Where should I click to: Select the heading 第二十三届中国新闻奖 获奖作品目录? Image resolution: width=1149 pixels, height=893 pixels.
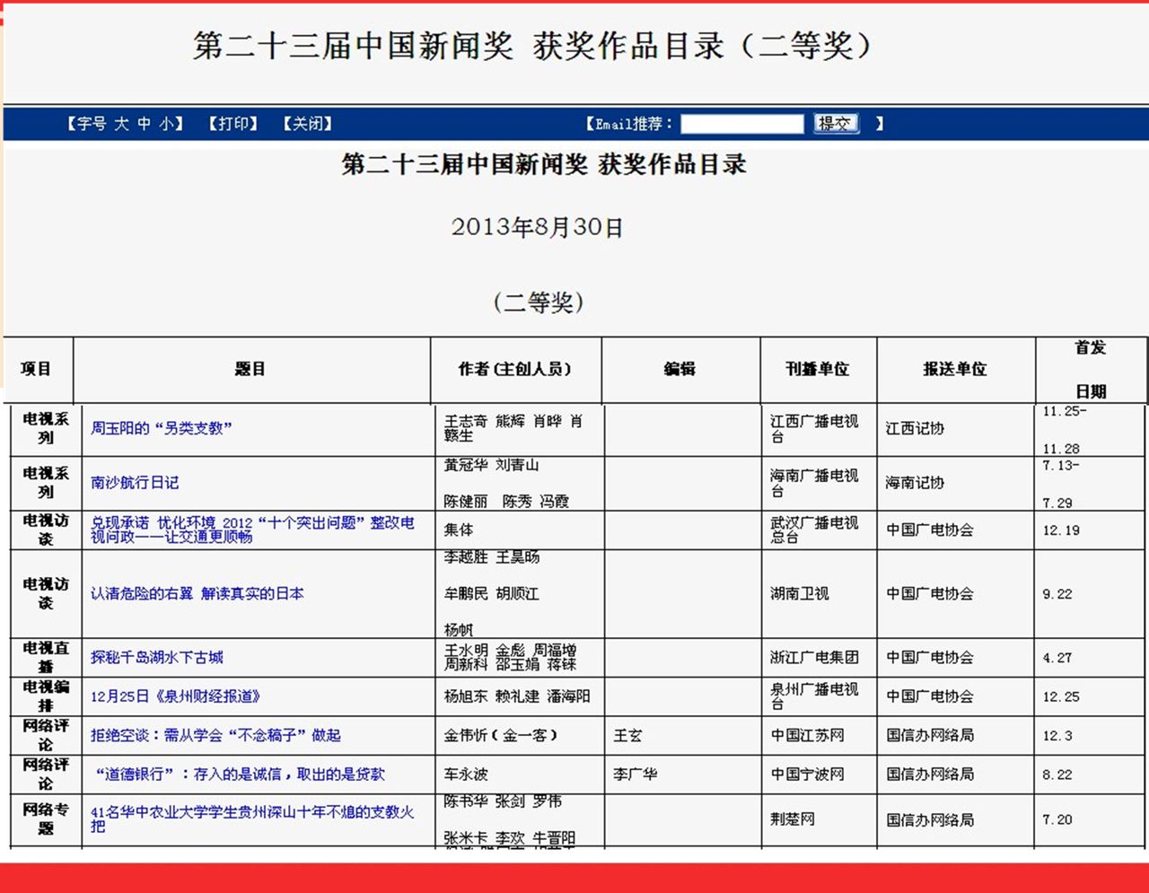pos(544,164)
